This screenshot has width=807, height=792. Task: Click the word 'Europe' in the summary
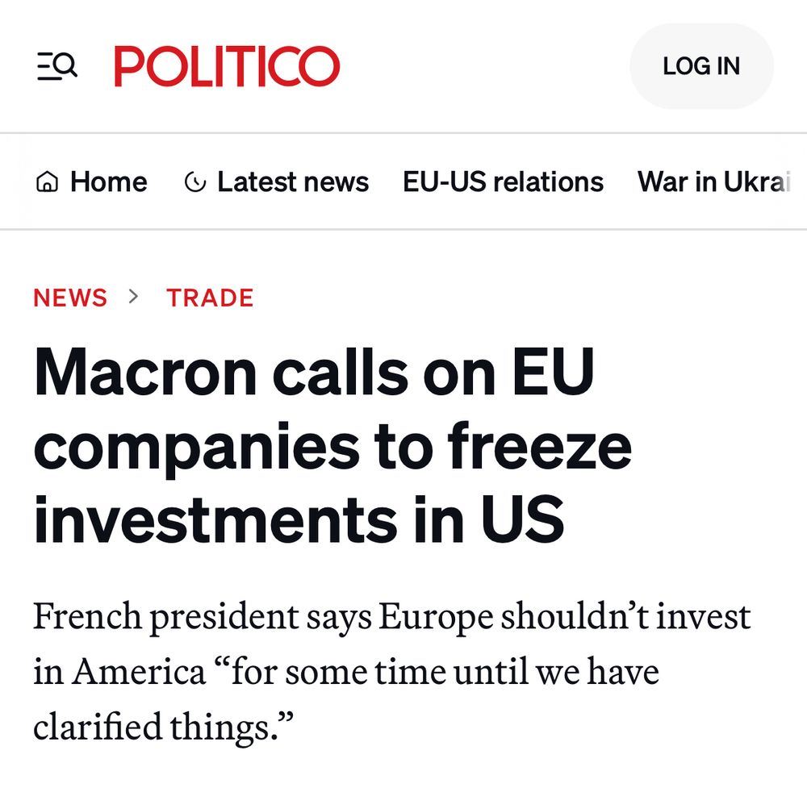(436, 618)
